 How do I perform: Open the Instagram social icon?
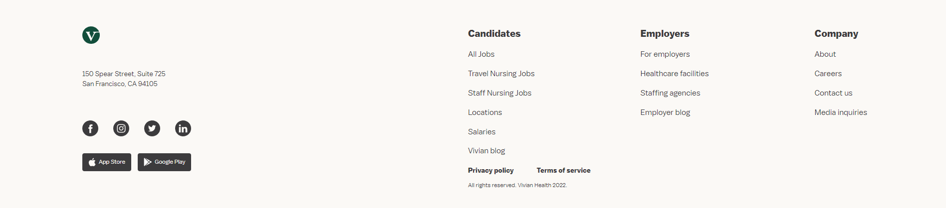121,128
